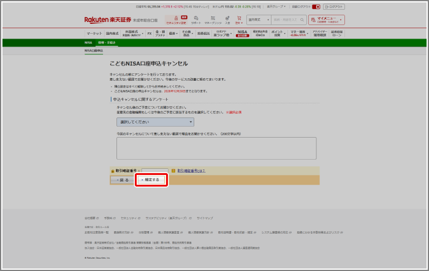This screenshot has height=271, width=429.
Task: Click the Rakuten Securities logo
Action: [x=108, y=20]
